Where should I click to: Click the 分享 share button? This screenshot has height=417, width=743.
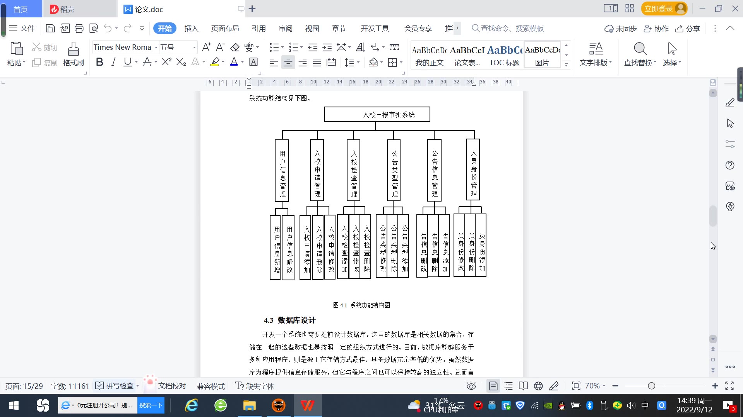(x=688, y=29)
